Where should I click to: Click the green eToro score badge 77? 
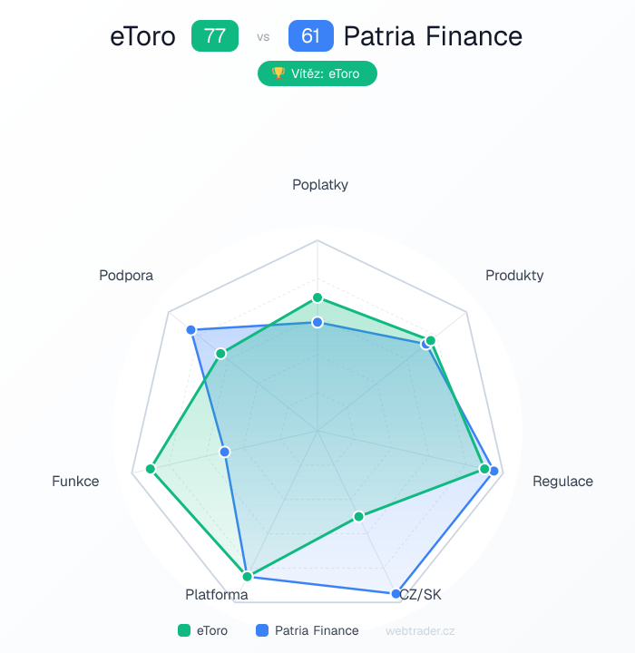(215, 36)
